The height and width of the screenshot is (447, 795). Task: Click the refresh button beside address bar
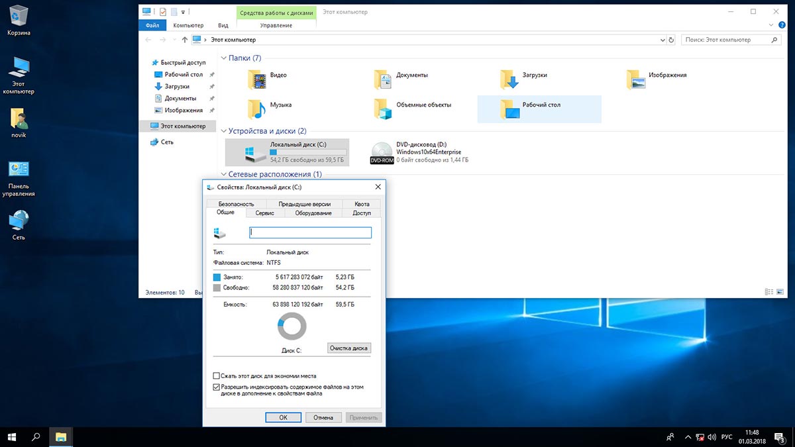(672, 40)
